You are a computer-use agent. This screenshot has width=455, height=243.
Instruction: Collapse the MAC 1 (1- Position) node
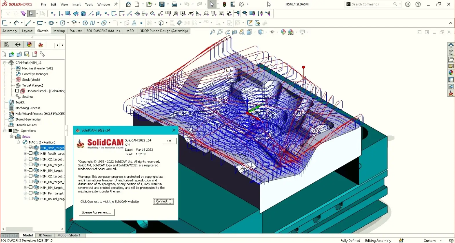(x=18, y=142)
